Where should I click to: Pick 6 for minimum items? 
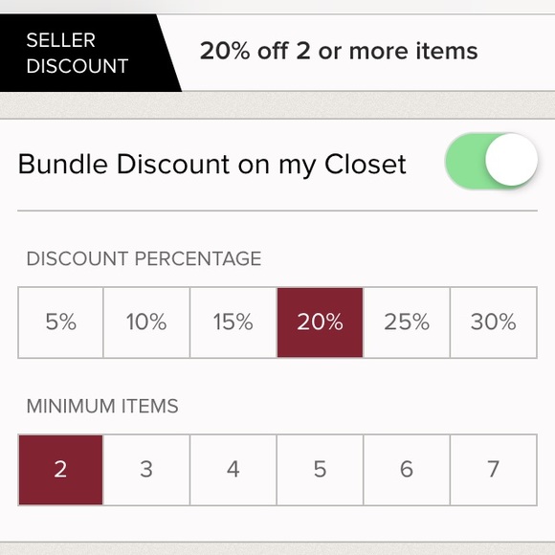(x=407, y=470)
